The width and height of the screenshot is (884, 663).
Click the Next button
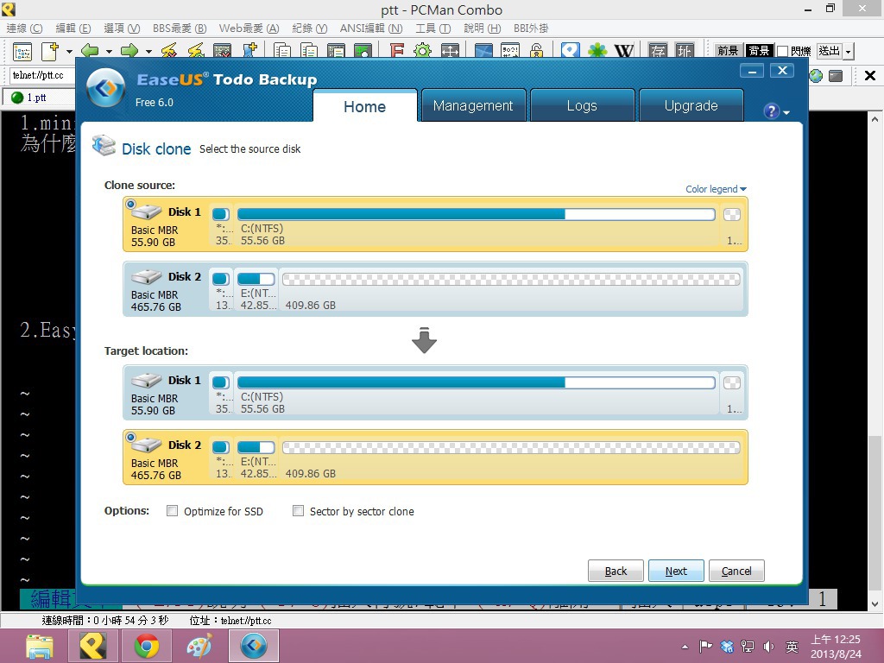pyautogui.click(x=676, y=571)
